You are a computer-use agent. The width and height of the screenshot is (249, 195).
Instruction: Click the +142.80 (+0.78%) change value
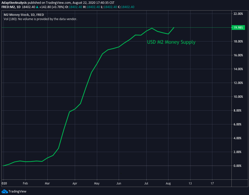(x=52, y=7)
